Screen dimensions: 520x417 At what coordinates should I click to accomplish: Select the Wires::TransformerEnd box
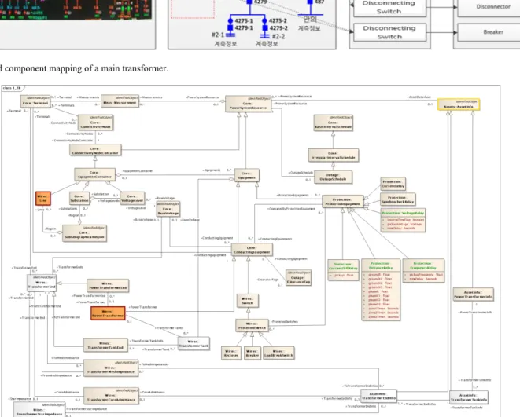coord(42,283)
